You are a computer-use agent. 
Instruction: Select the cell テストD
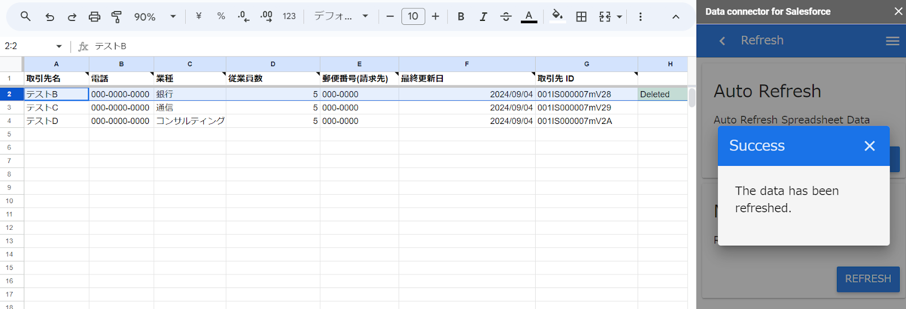click(x=56, y=121)
